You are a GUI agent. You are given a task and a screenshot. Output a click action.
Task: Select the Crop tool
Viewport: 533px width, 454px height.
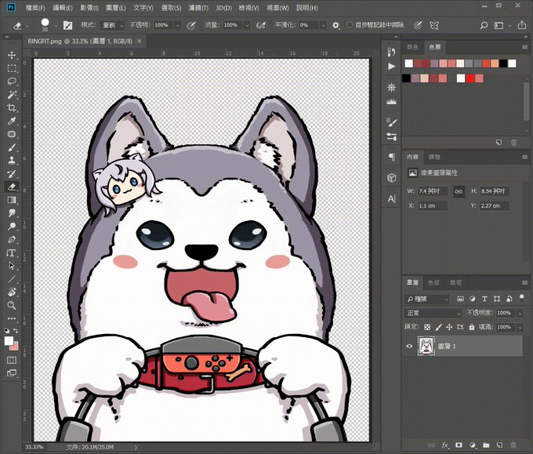click(x=12, y=107)
